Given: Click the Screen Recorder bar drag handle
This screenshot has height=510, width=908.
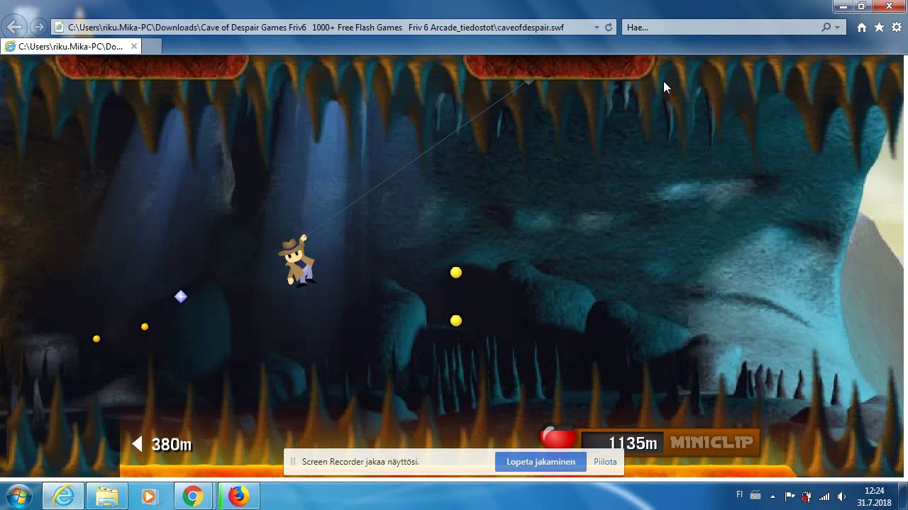Looking at the screenshot, I should click(x=293, y=462).
